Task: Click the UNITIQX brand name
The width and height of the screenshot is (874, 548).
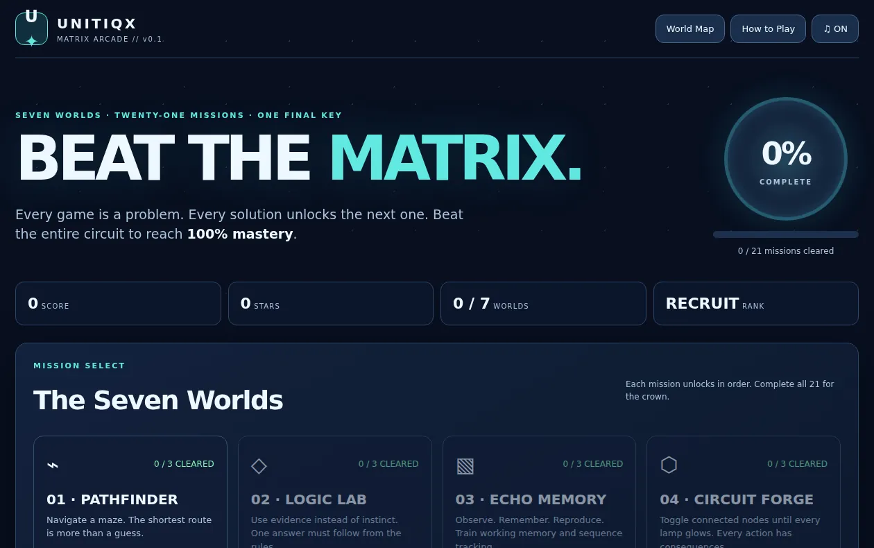Action: tap(97, 24)
